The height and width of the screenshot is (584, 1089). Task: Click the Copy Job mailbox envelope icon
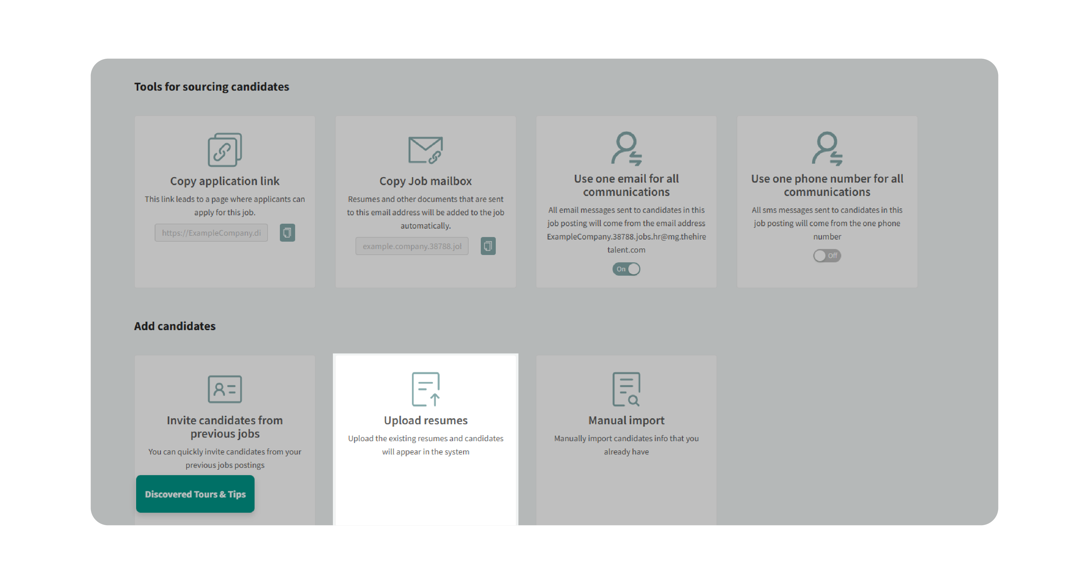coord(425,150)
